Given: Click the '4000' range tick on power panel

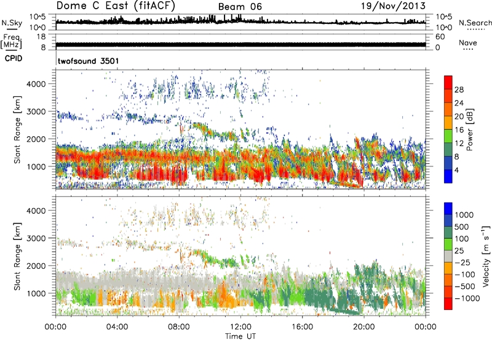Looking at the screenshot, I should coord(36,84).
